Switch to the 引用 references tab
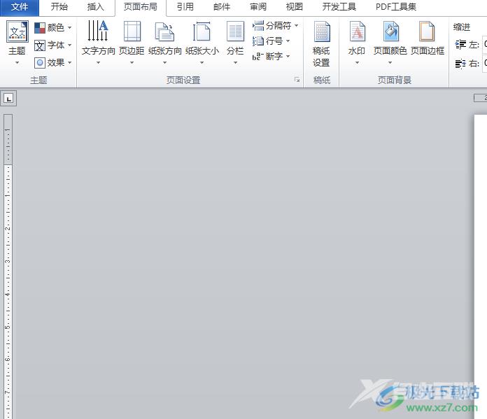This screenshot has height=419, width=487. (185, 7)
